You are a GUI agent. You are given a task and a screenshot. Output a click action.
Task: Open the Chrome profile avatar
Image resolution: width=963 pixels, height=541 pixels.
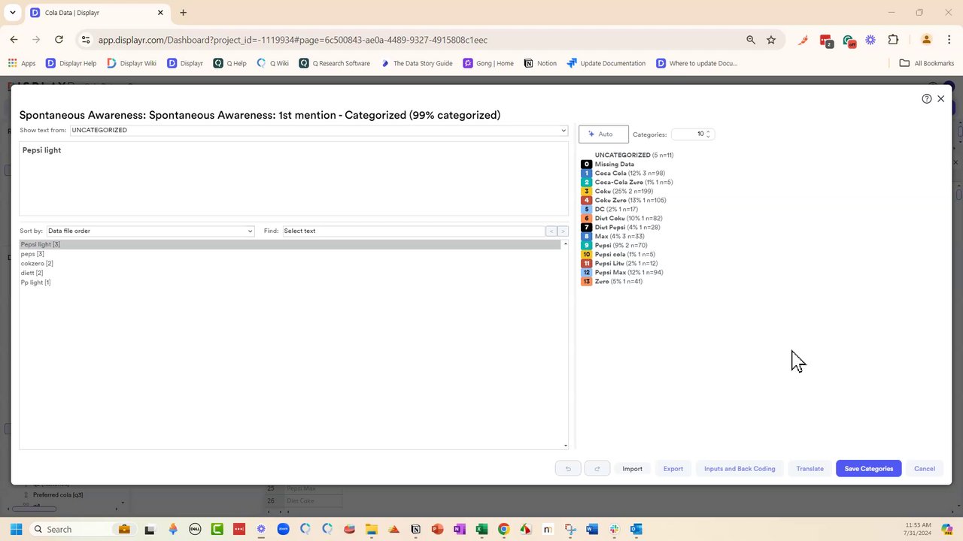click(x=926, y=40)
